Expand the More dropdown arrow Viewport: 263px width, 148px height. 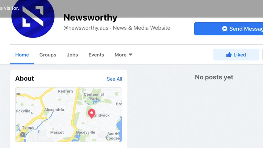tap(130, 55)
